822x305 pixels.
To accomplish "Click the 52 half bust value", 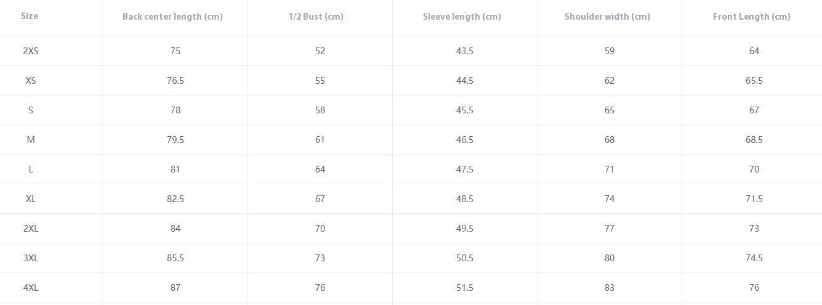I will point(320,51).
